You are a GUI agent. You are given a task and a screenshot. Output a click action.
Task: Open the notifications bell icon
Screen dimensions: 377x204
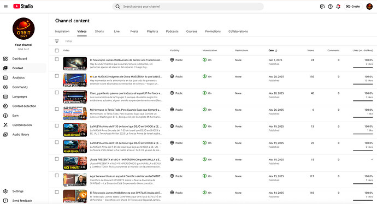[338, 7]
